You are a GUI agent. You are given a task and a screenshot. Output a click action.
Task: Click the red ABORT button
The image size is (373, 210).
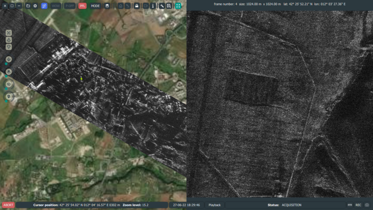click(8, 205)
